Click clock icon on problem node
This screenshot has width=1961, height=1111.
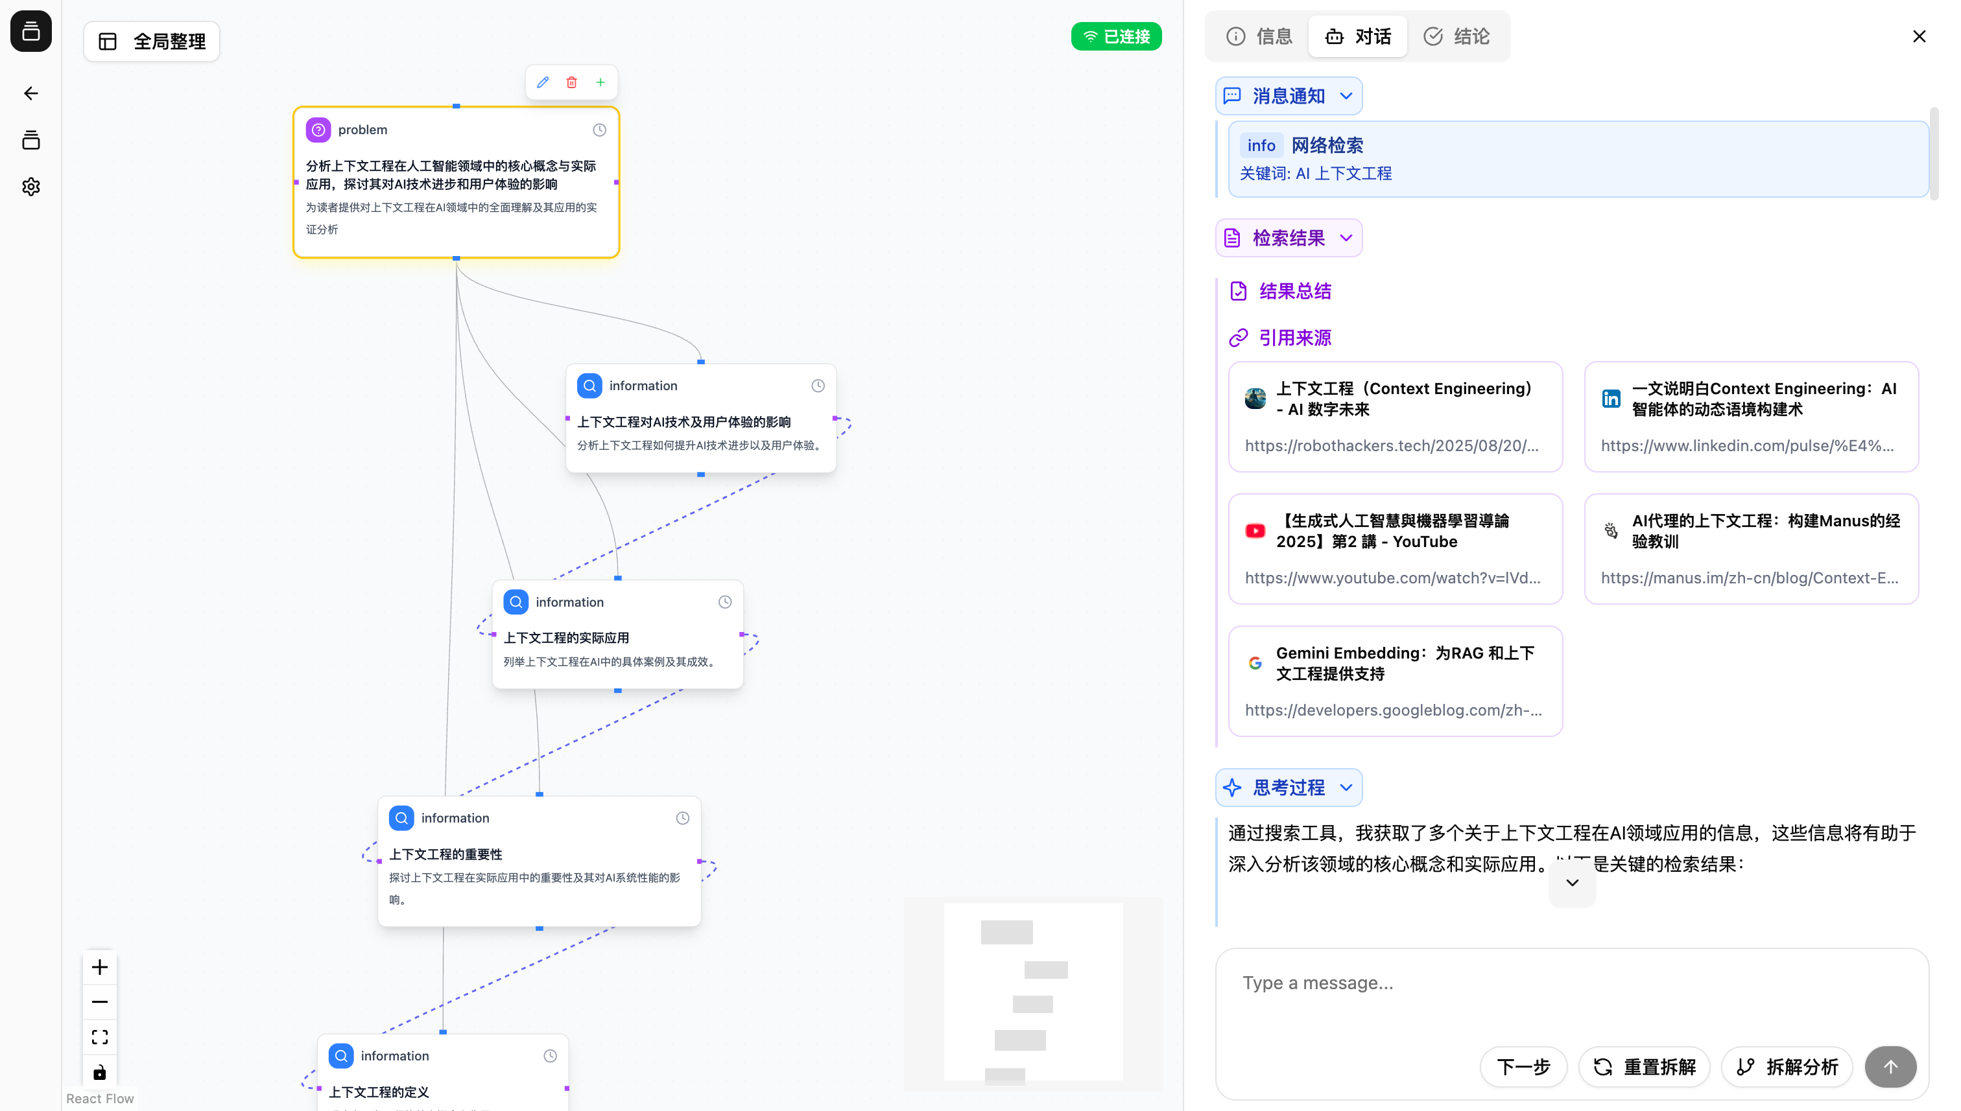[600, 130]
